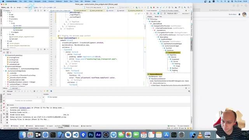Select PageView in the widget tree
Viewport: 249px width, 140px height.
[173, 55]
